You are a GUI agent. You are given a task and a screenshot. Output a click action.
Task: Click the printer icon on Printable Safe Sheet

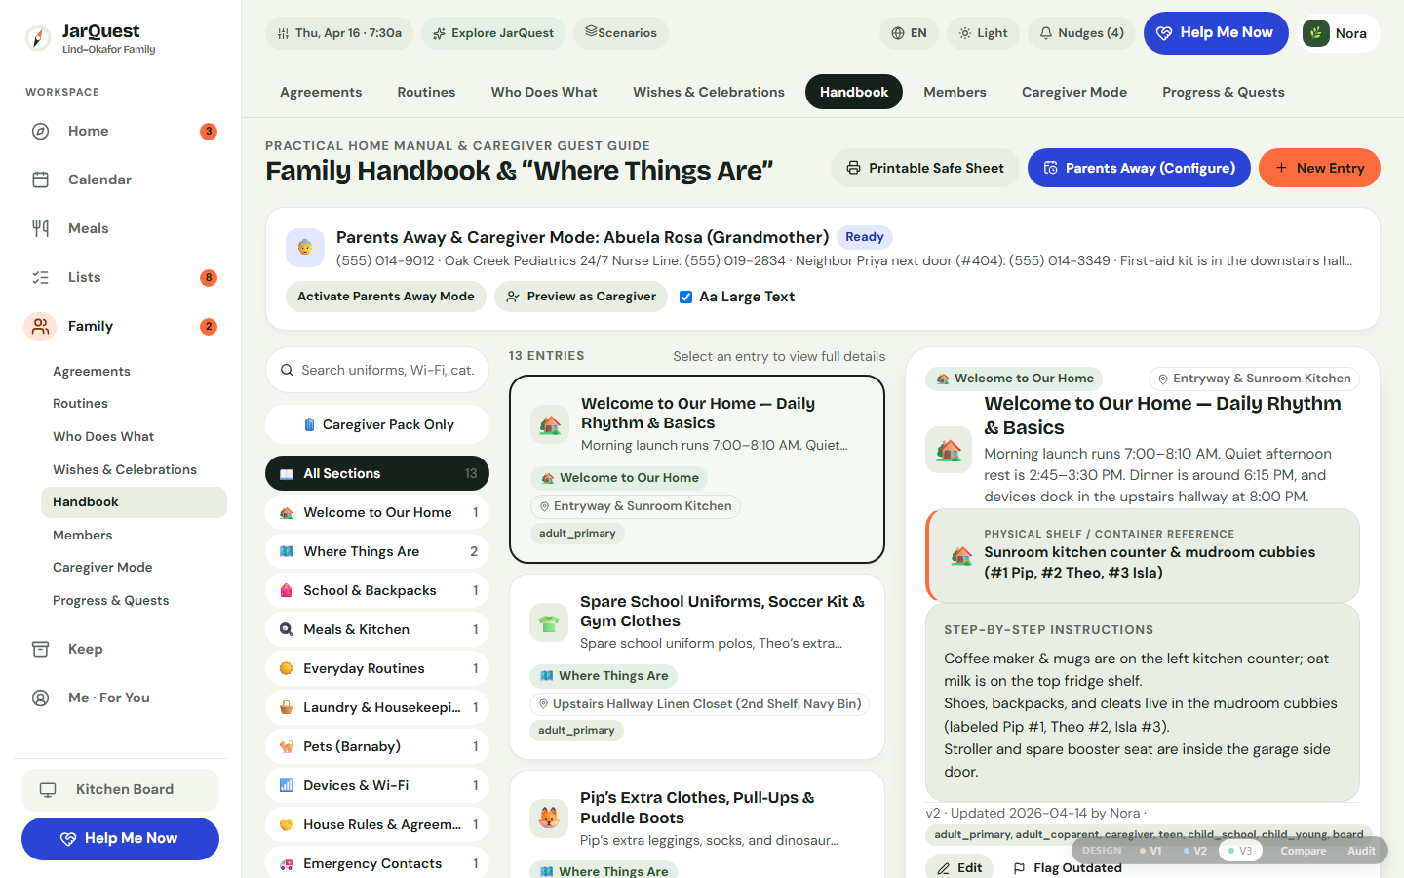(x=853, y=168)
